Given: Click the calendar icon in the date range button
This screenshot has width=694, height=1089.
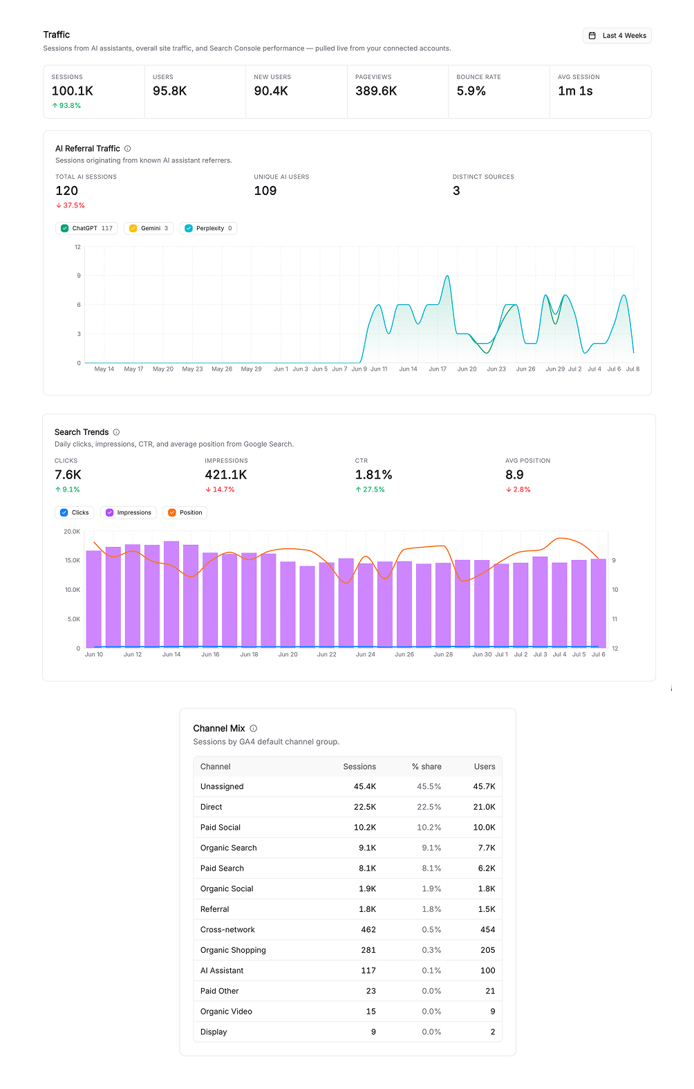Looking at the screenshot, I should 592,35.
